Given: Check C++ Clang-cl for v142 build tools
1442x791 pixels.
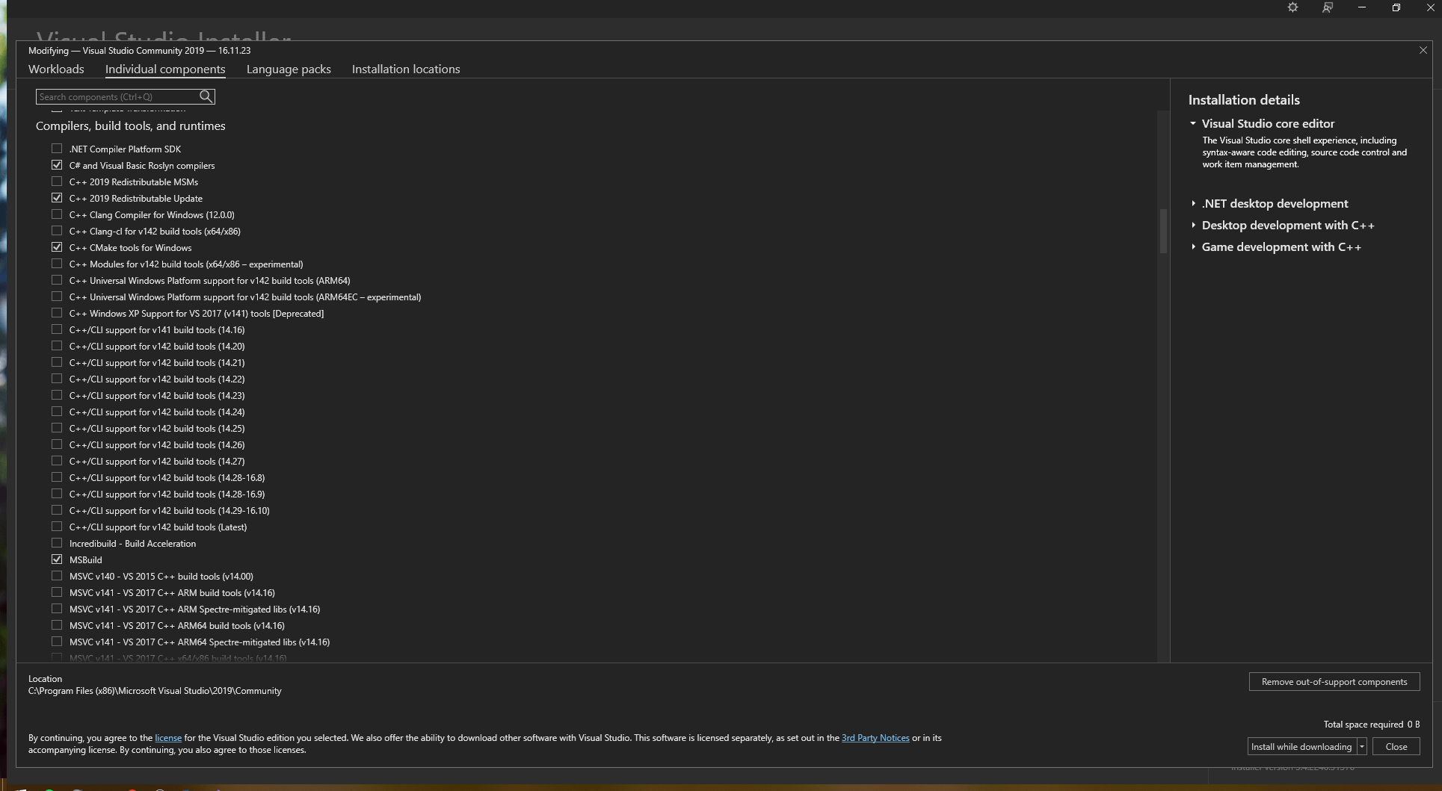Looking at the screenshot, I should pyautogui.click(x=57, y=231).
